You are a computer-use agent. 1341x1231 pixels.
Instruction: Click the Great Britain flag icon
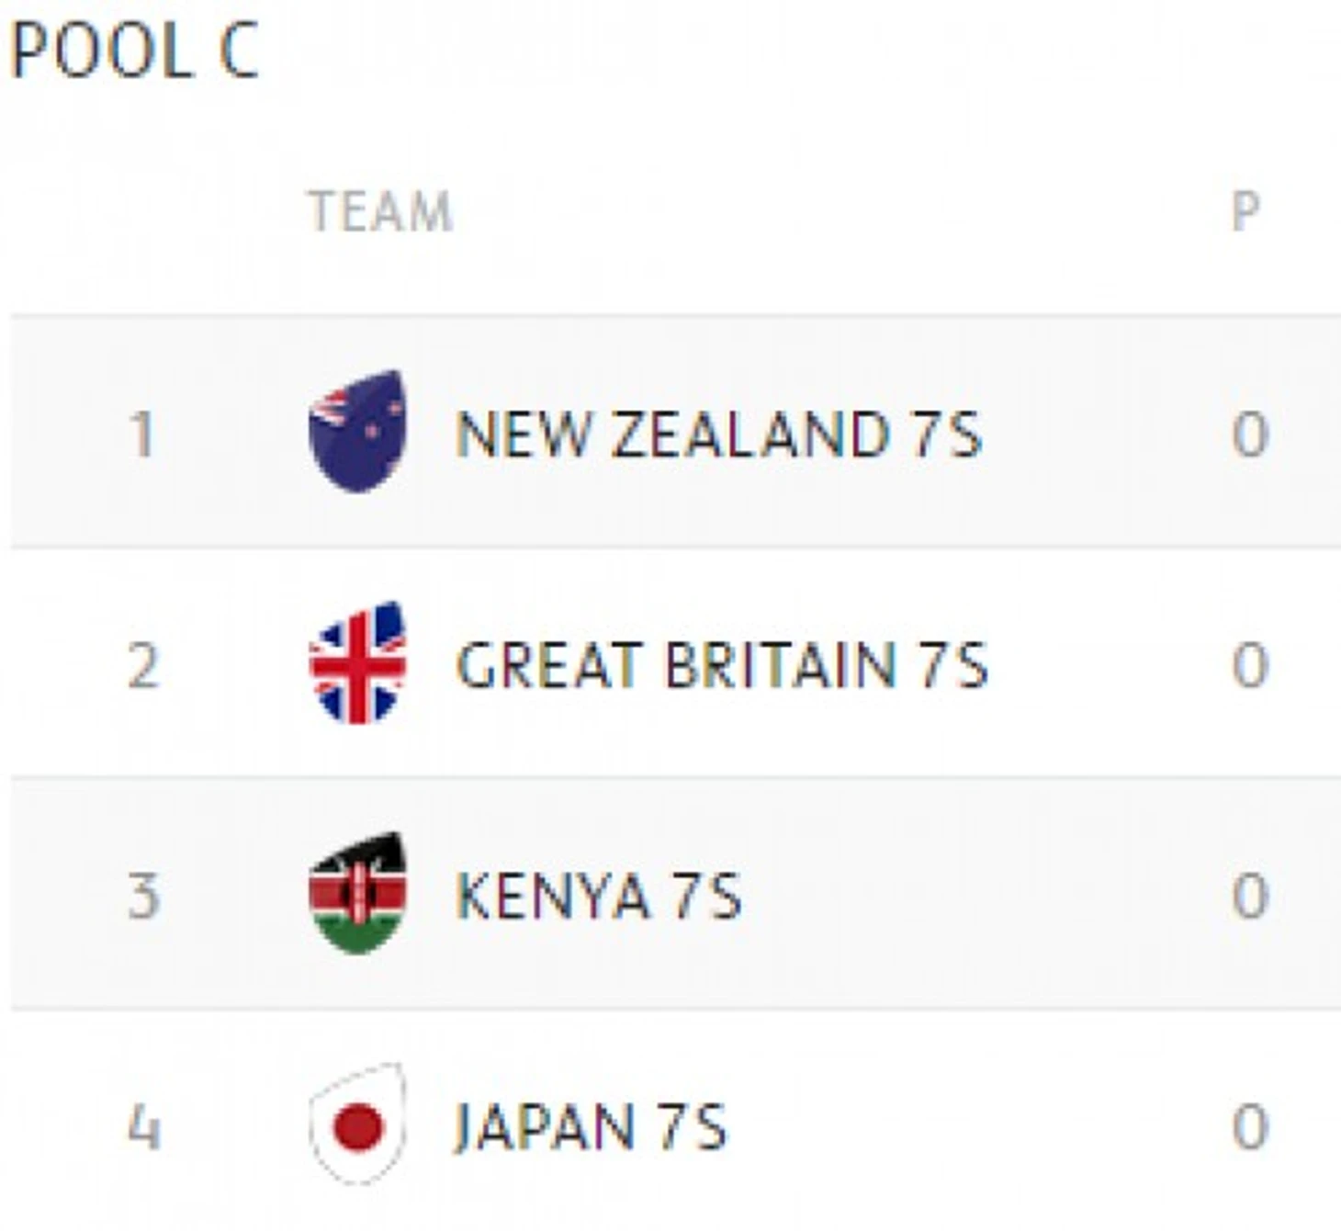(x=357, y=662)
